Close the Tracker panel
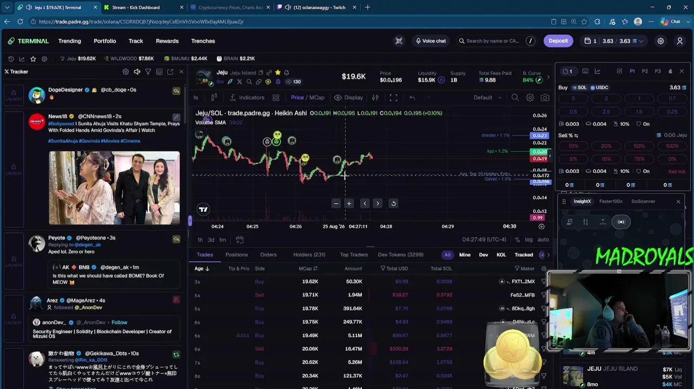The image size is (694, 389). [181, 72]
